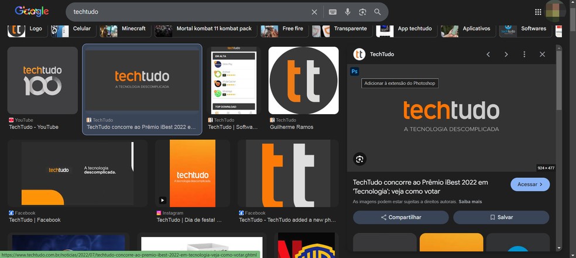
Task: Filter by the Minecraft chip
Action: 125,30
